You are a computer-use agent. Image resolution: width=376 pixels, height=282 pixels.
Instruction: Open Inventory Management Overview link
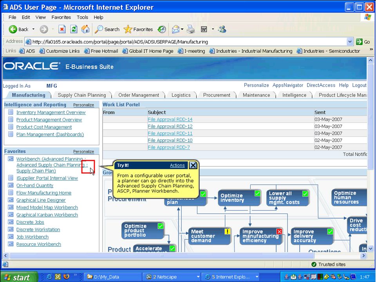click(51, 112)
